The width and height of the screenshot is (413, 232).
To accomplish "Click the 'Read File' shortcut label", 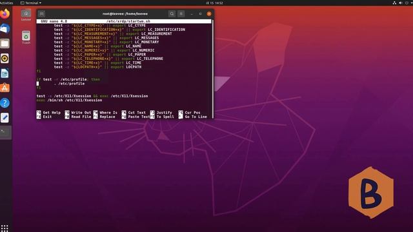I will click(81, 117).
